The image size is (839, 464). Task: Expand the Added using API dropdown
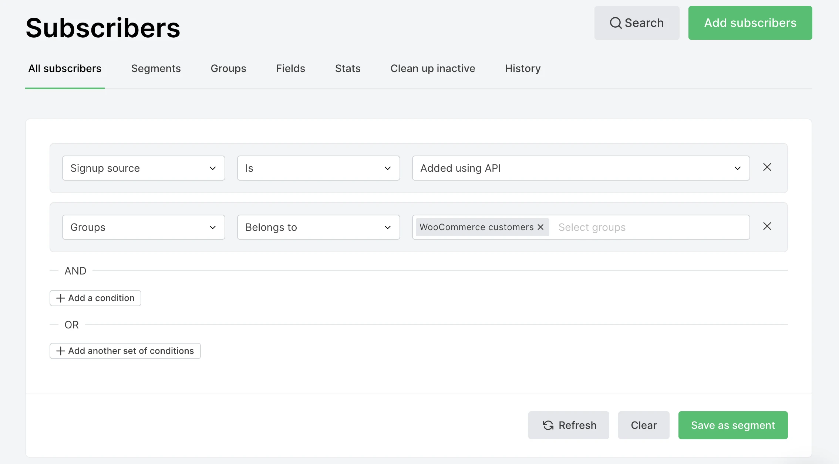point(581,168)
